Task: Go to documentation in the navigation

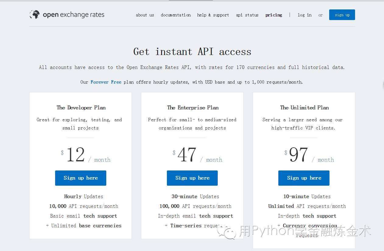Action: pos(176,15)
